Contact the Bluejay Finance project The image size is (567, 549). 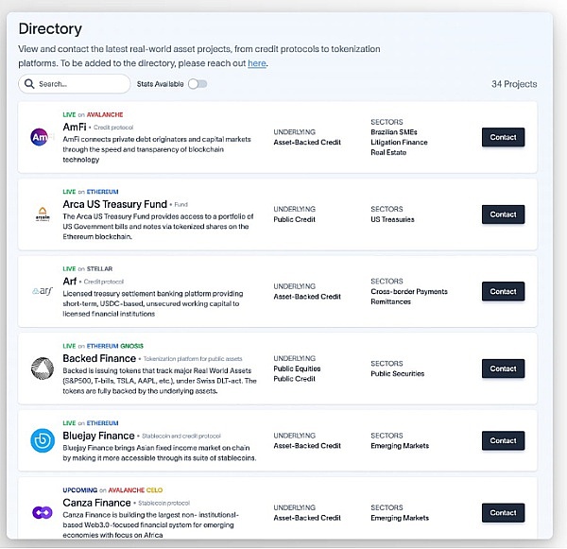[x=503, y=440]
